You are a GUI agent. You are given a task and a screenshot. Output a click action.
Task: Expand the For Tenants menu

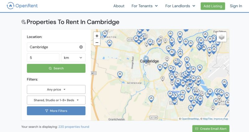144,6
